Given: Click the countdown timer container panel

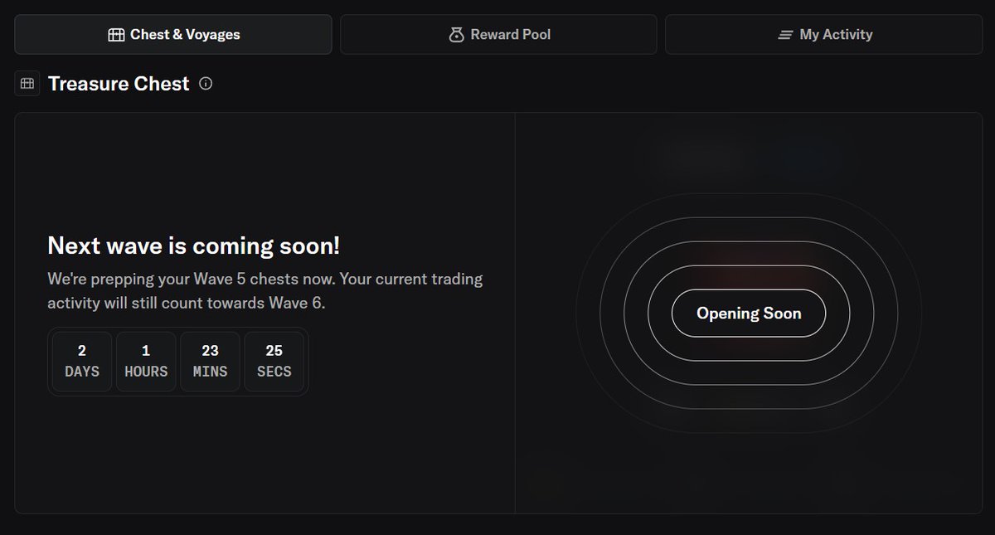Looking at the screenshot, I should click(x=178, y=361).
